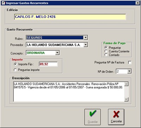Select the Preguntar importe radio button
This screenshot has height=128, width=141.
(16, 70)
